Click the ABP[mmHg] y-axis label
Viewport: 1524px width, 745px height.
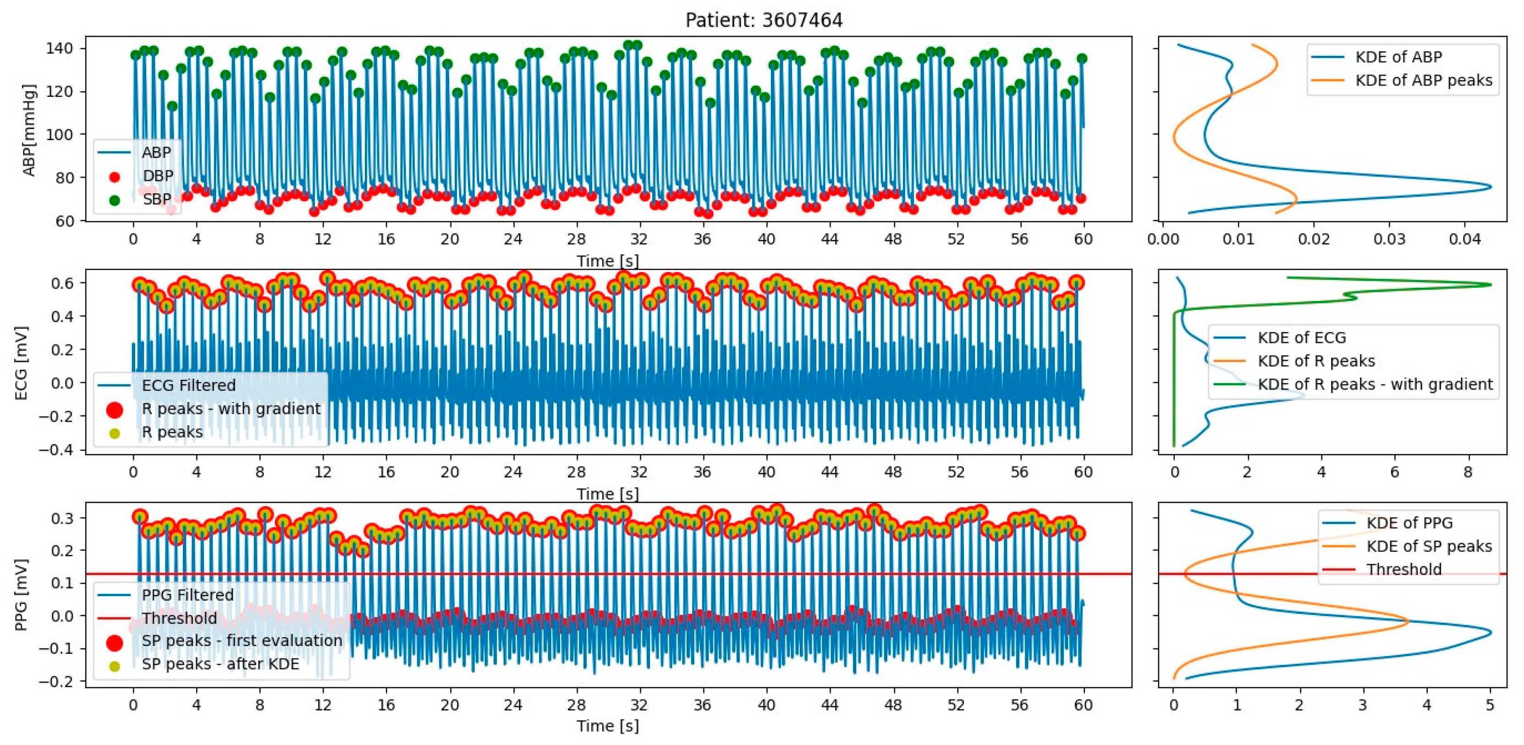[x=29, y=130]
